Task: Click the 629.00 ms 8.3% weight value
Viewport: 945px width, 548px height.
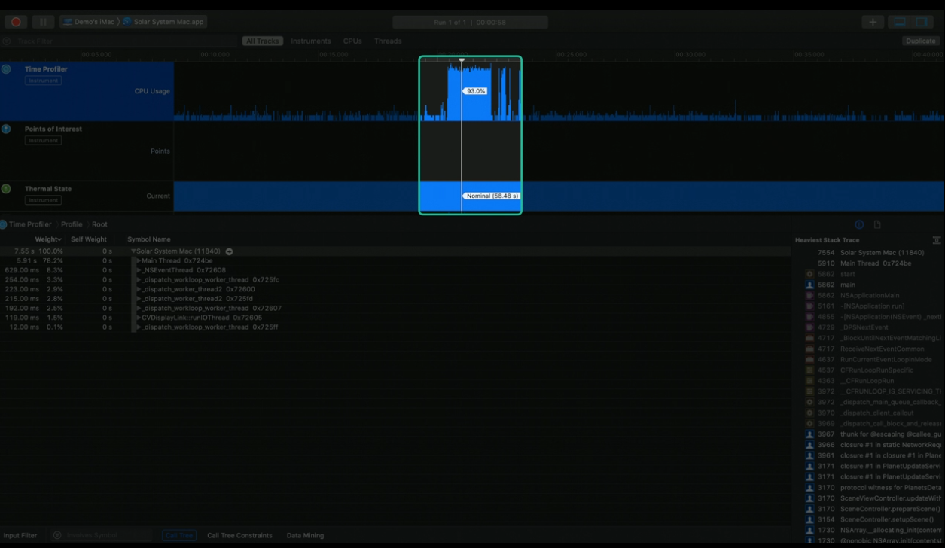Action: pos(34,270)
